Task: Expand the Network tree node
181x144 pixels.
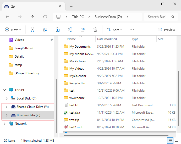Action: (5, 124)
